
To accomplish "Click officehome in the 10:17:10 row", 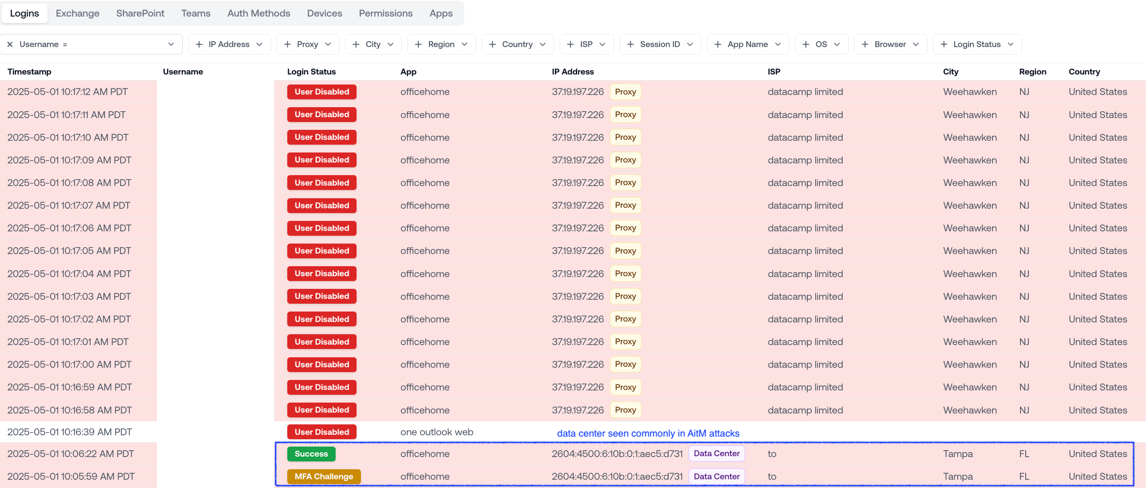I will click(x=425, y=137).
